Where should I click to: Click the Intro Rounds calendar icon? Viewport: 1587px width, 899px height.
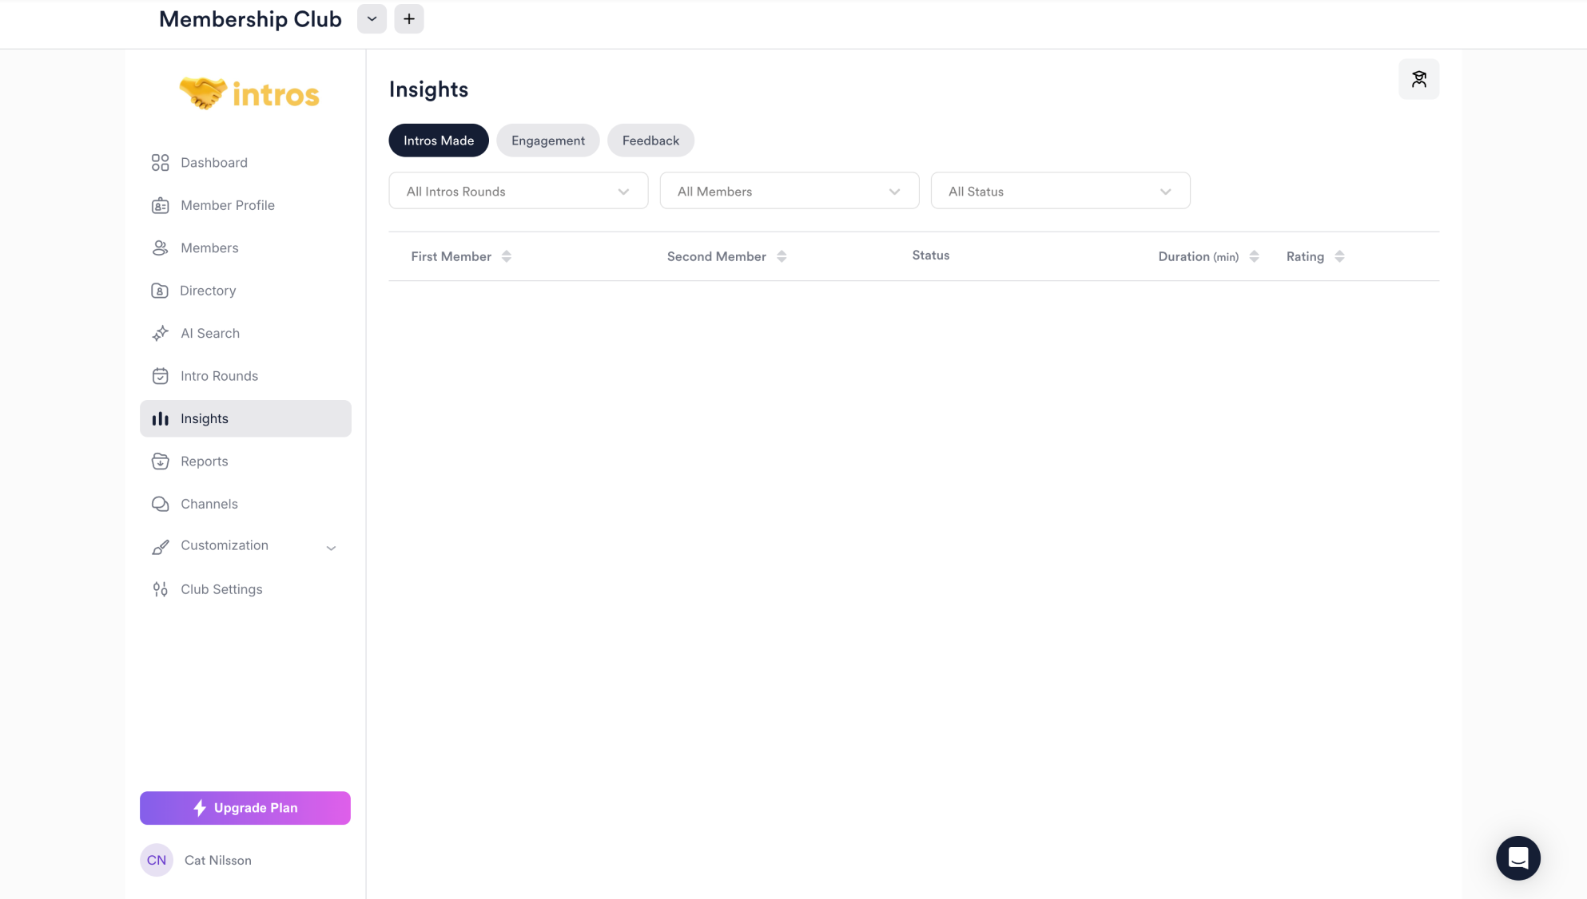(x=160, y=376)
